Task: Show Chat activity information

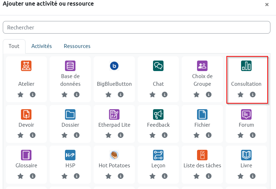Action: [x=165, y=94]
